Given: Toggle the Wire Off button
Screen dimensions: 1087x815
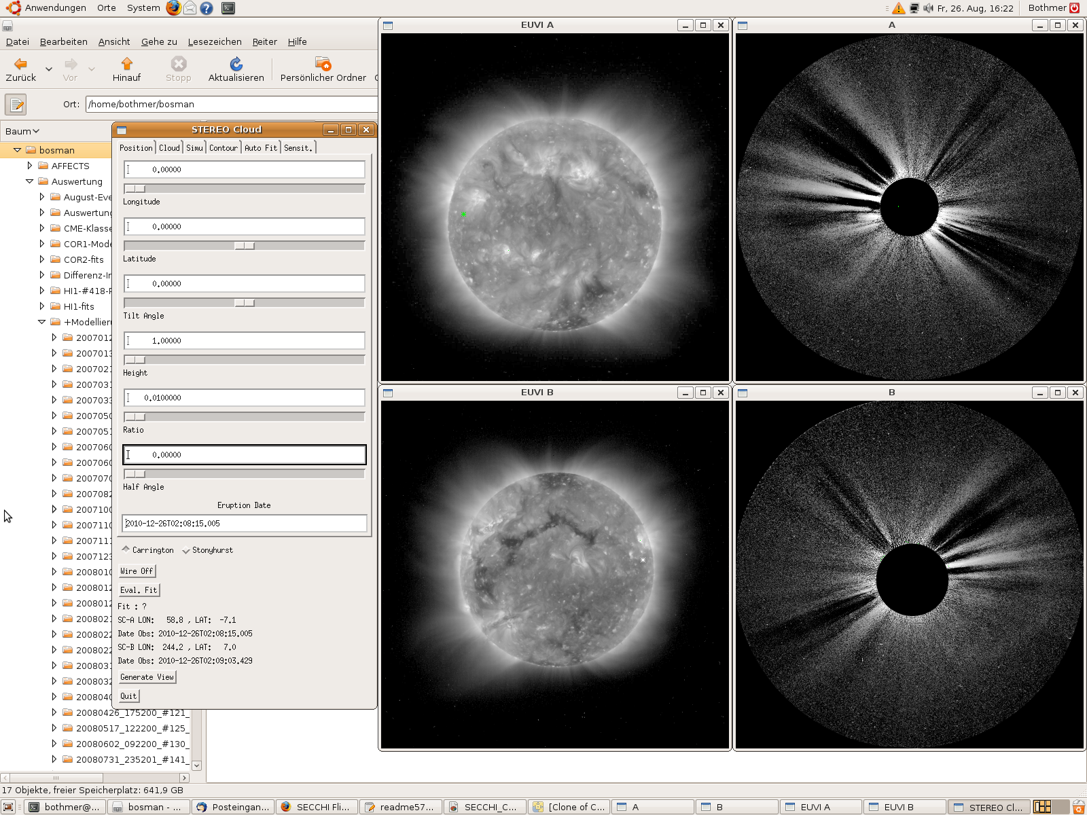Looking at the screenshot, I should (x=137, y=571).
